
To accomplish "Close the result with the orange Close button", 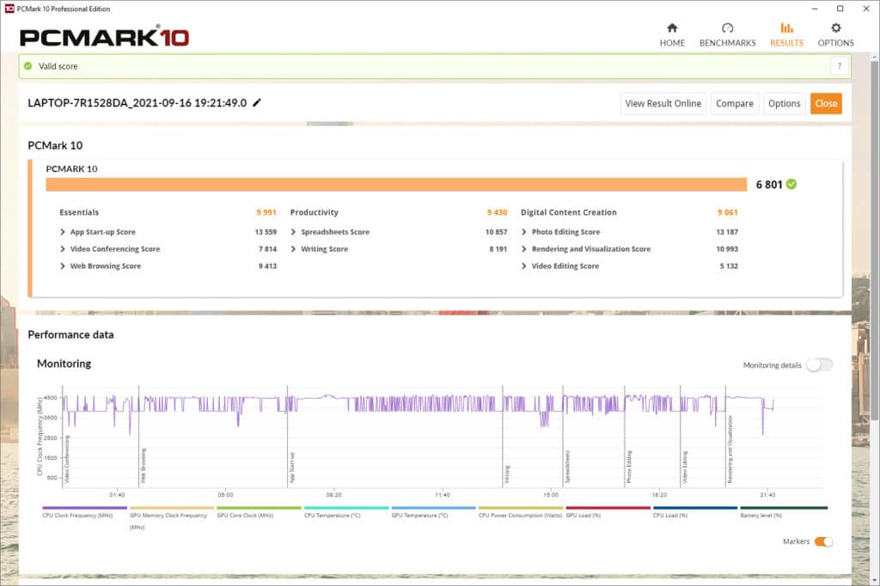I will coord(826,103).
